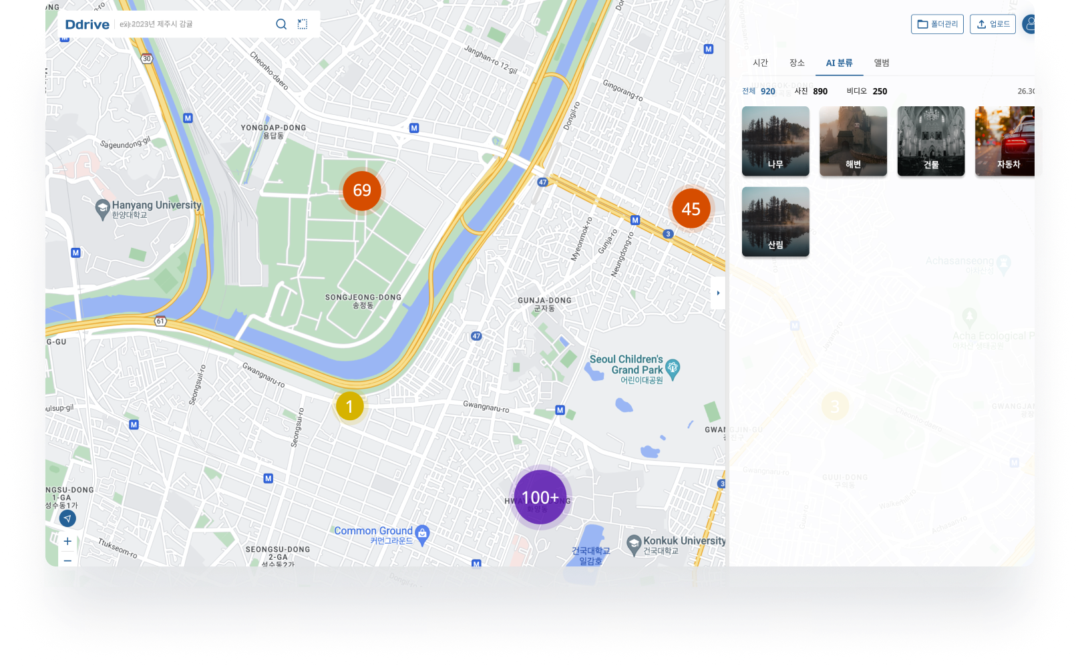The image size is (1080, 668).
Task: Zoom in with the map plus button
Action: (x=67, y=541)
